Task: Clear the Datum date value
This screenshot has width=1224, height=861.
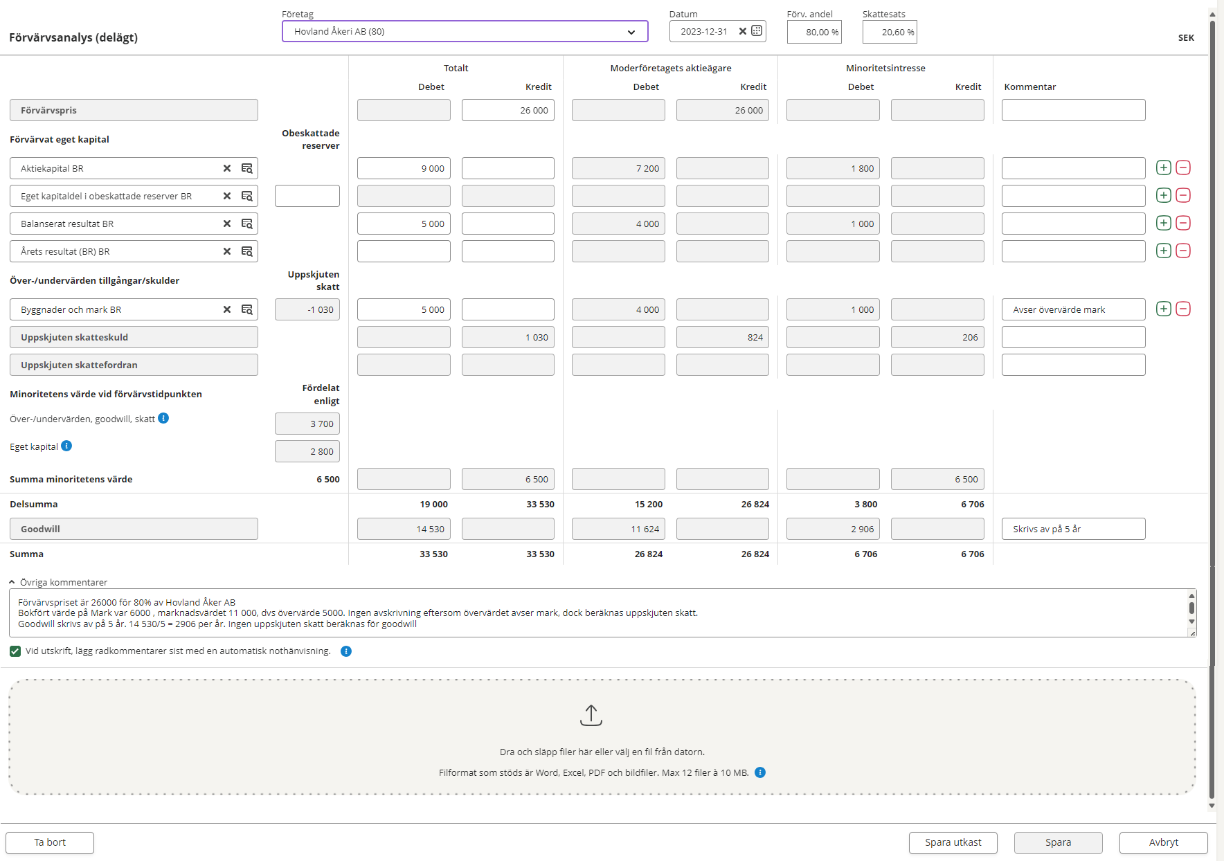Action: tap(743, 31)
